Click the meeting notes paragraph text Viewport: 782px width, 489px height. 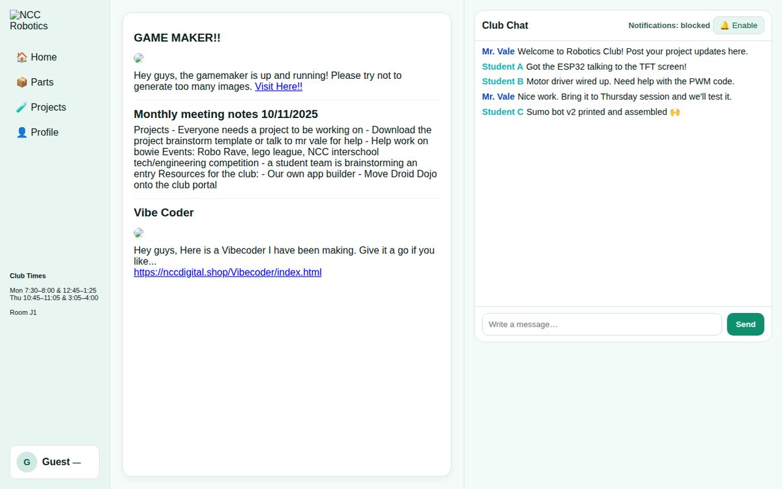(x=287, y=157)
